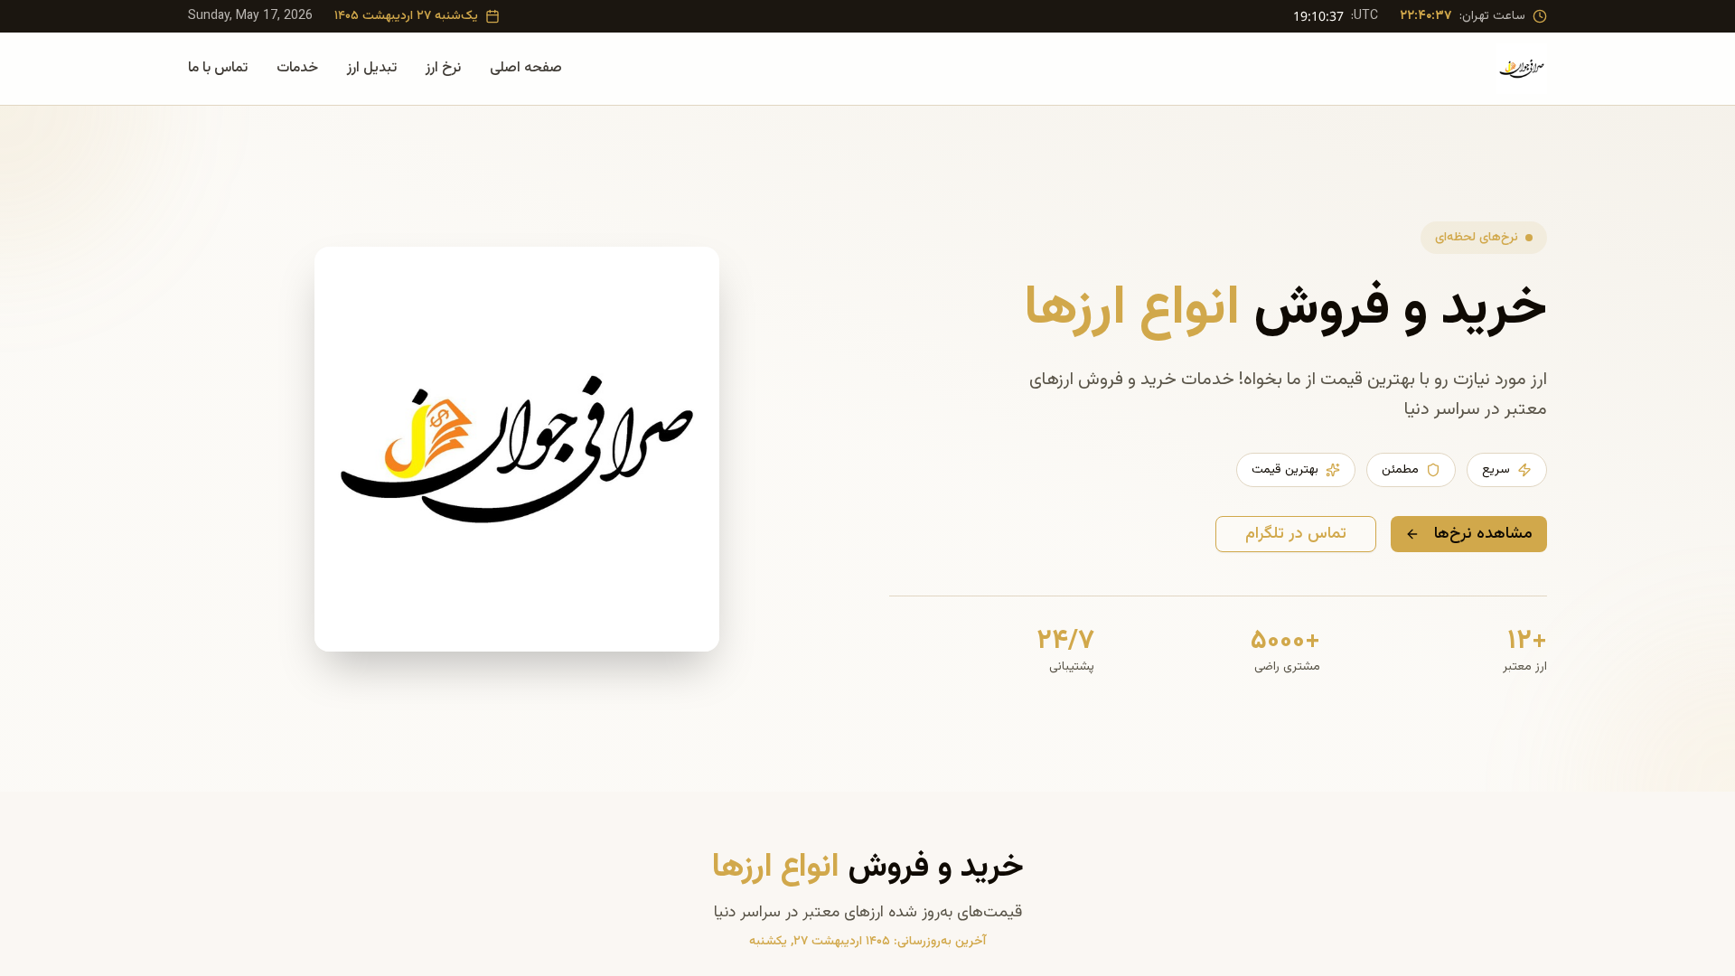Click the +۱۲ ارز معتبر statistic
Viewport: 1735px width, 976px height.
point(1525,651)
